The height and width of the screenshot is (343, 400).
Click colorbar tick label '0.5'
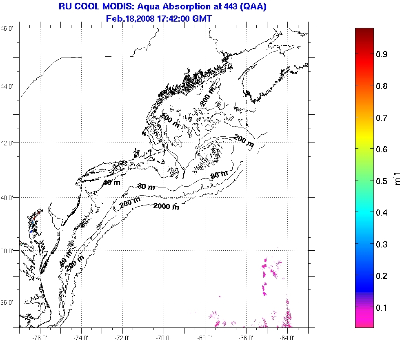pyautogui.click(x=381, y=181)
